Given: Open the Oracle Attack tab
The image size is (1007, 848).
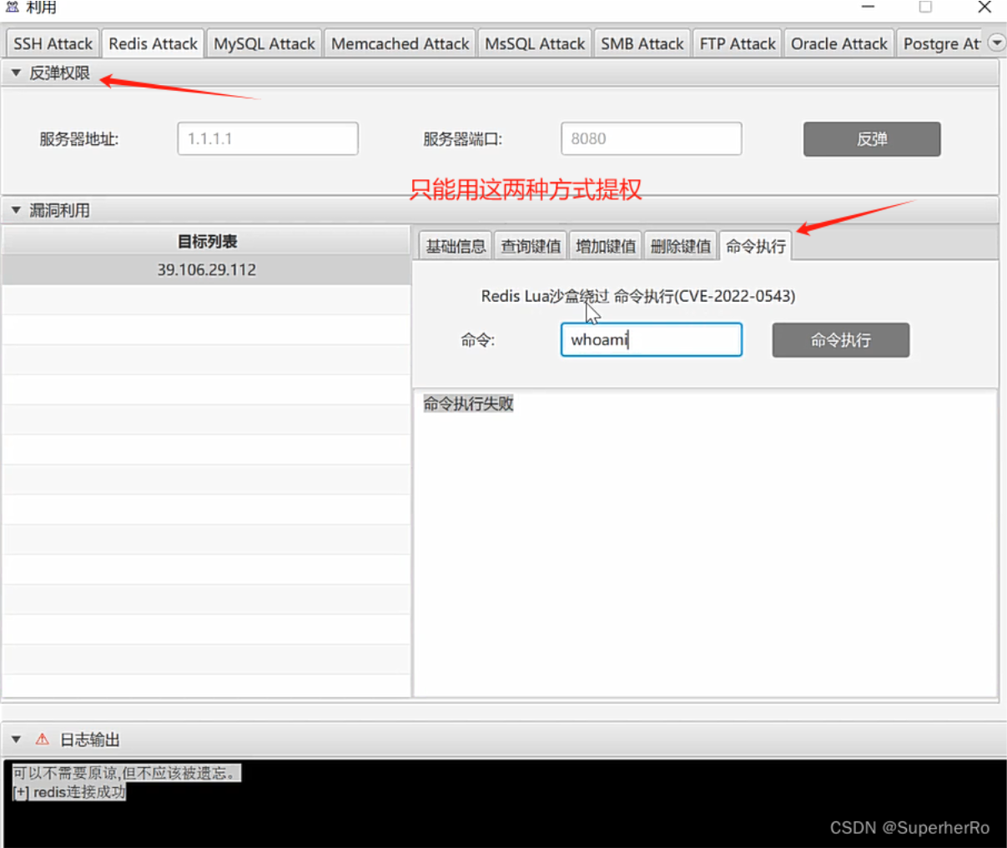Looking at the screenshot, I should click(838, 43).
